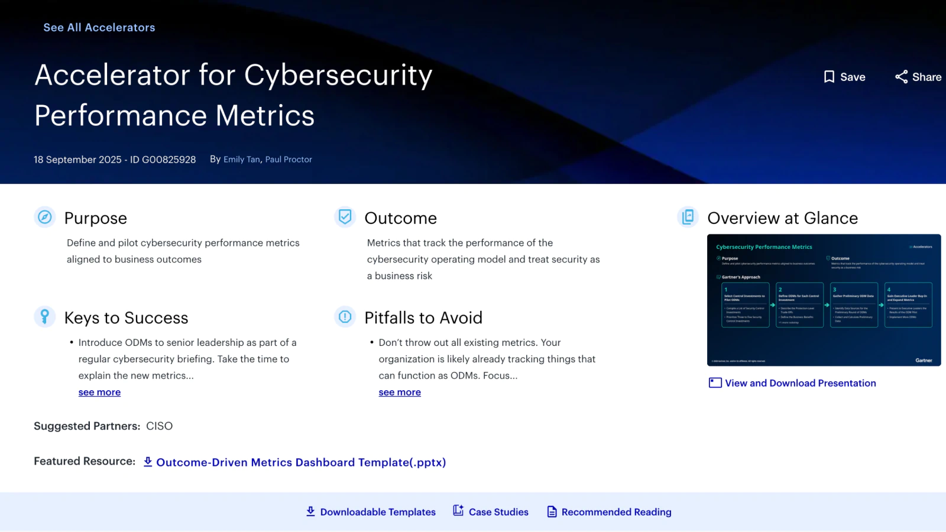Click the presentation window icon near View and Download

point(714,382)
